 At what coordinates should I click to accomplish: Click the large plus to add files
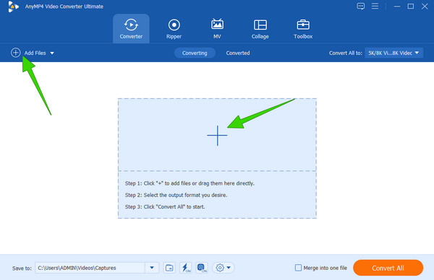point(217,135)
